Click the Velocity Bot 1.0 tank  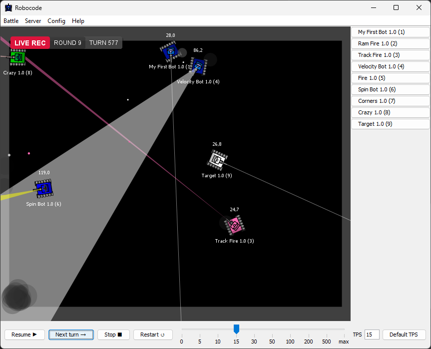pos(199,66)
